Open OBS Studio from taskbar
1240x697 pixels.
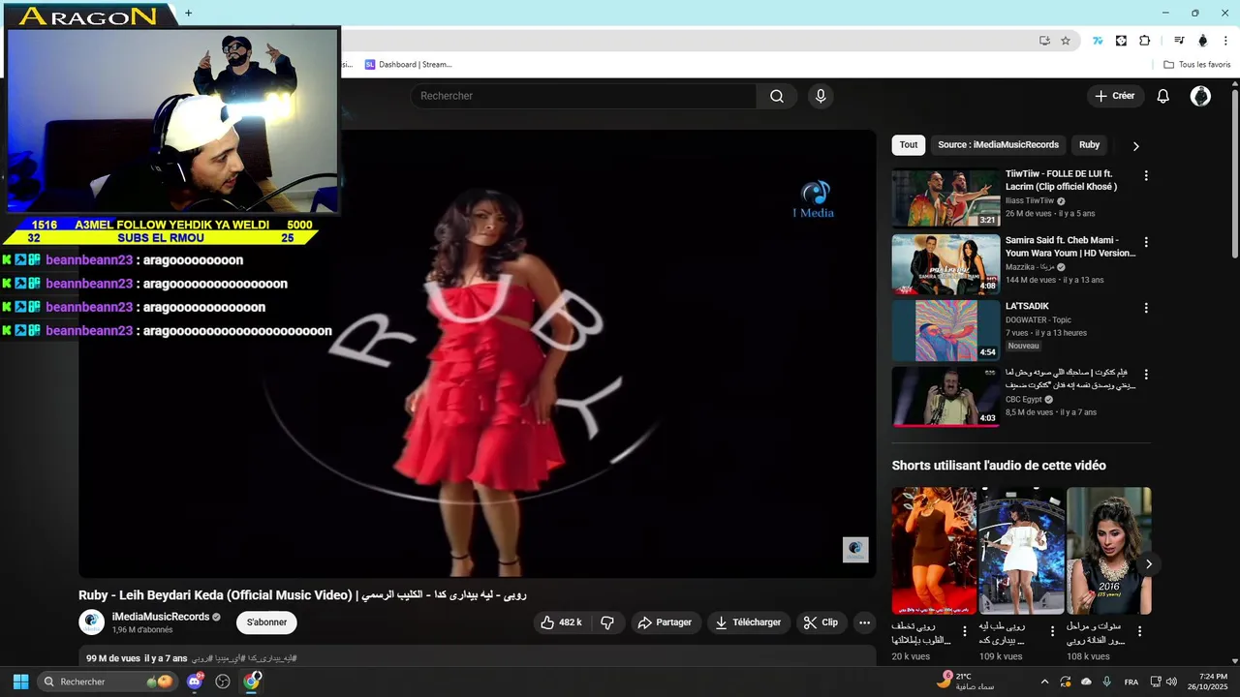pos(223,682)
